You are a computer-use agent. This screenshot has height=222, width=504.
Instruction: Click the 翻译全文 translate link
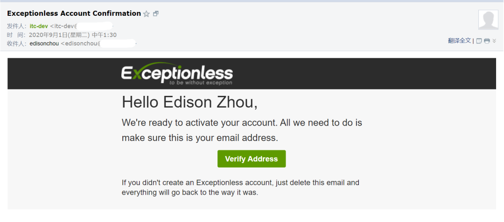pos(459,40)
